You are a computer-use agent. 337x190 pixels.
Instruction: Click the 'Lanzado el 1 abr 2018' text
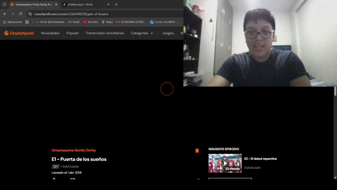point(67,173)
